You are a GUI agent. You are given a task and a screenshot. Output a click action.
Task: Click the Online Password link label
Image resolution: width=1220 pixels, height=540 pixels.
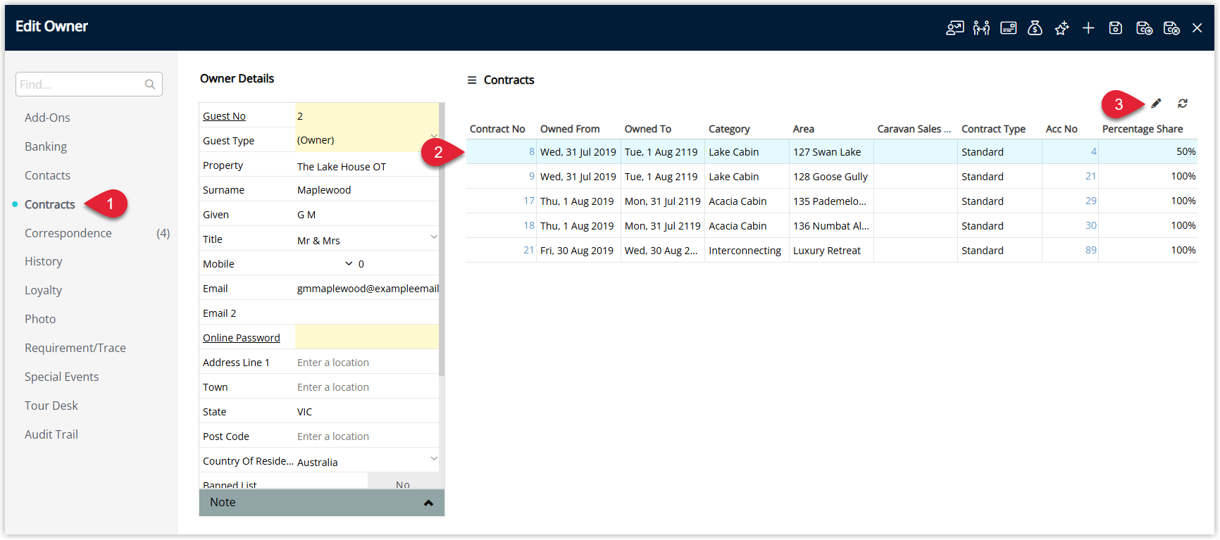pos(241,338)
